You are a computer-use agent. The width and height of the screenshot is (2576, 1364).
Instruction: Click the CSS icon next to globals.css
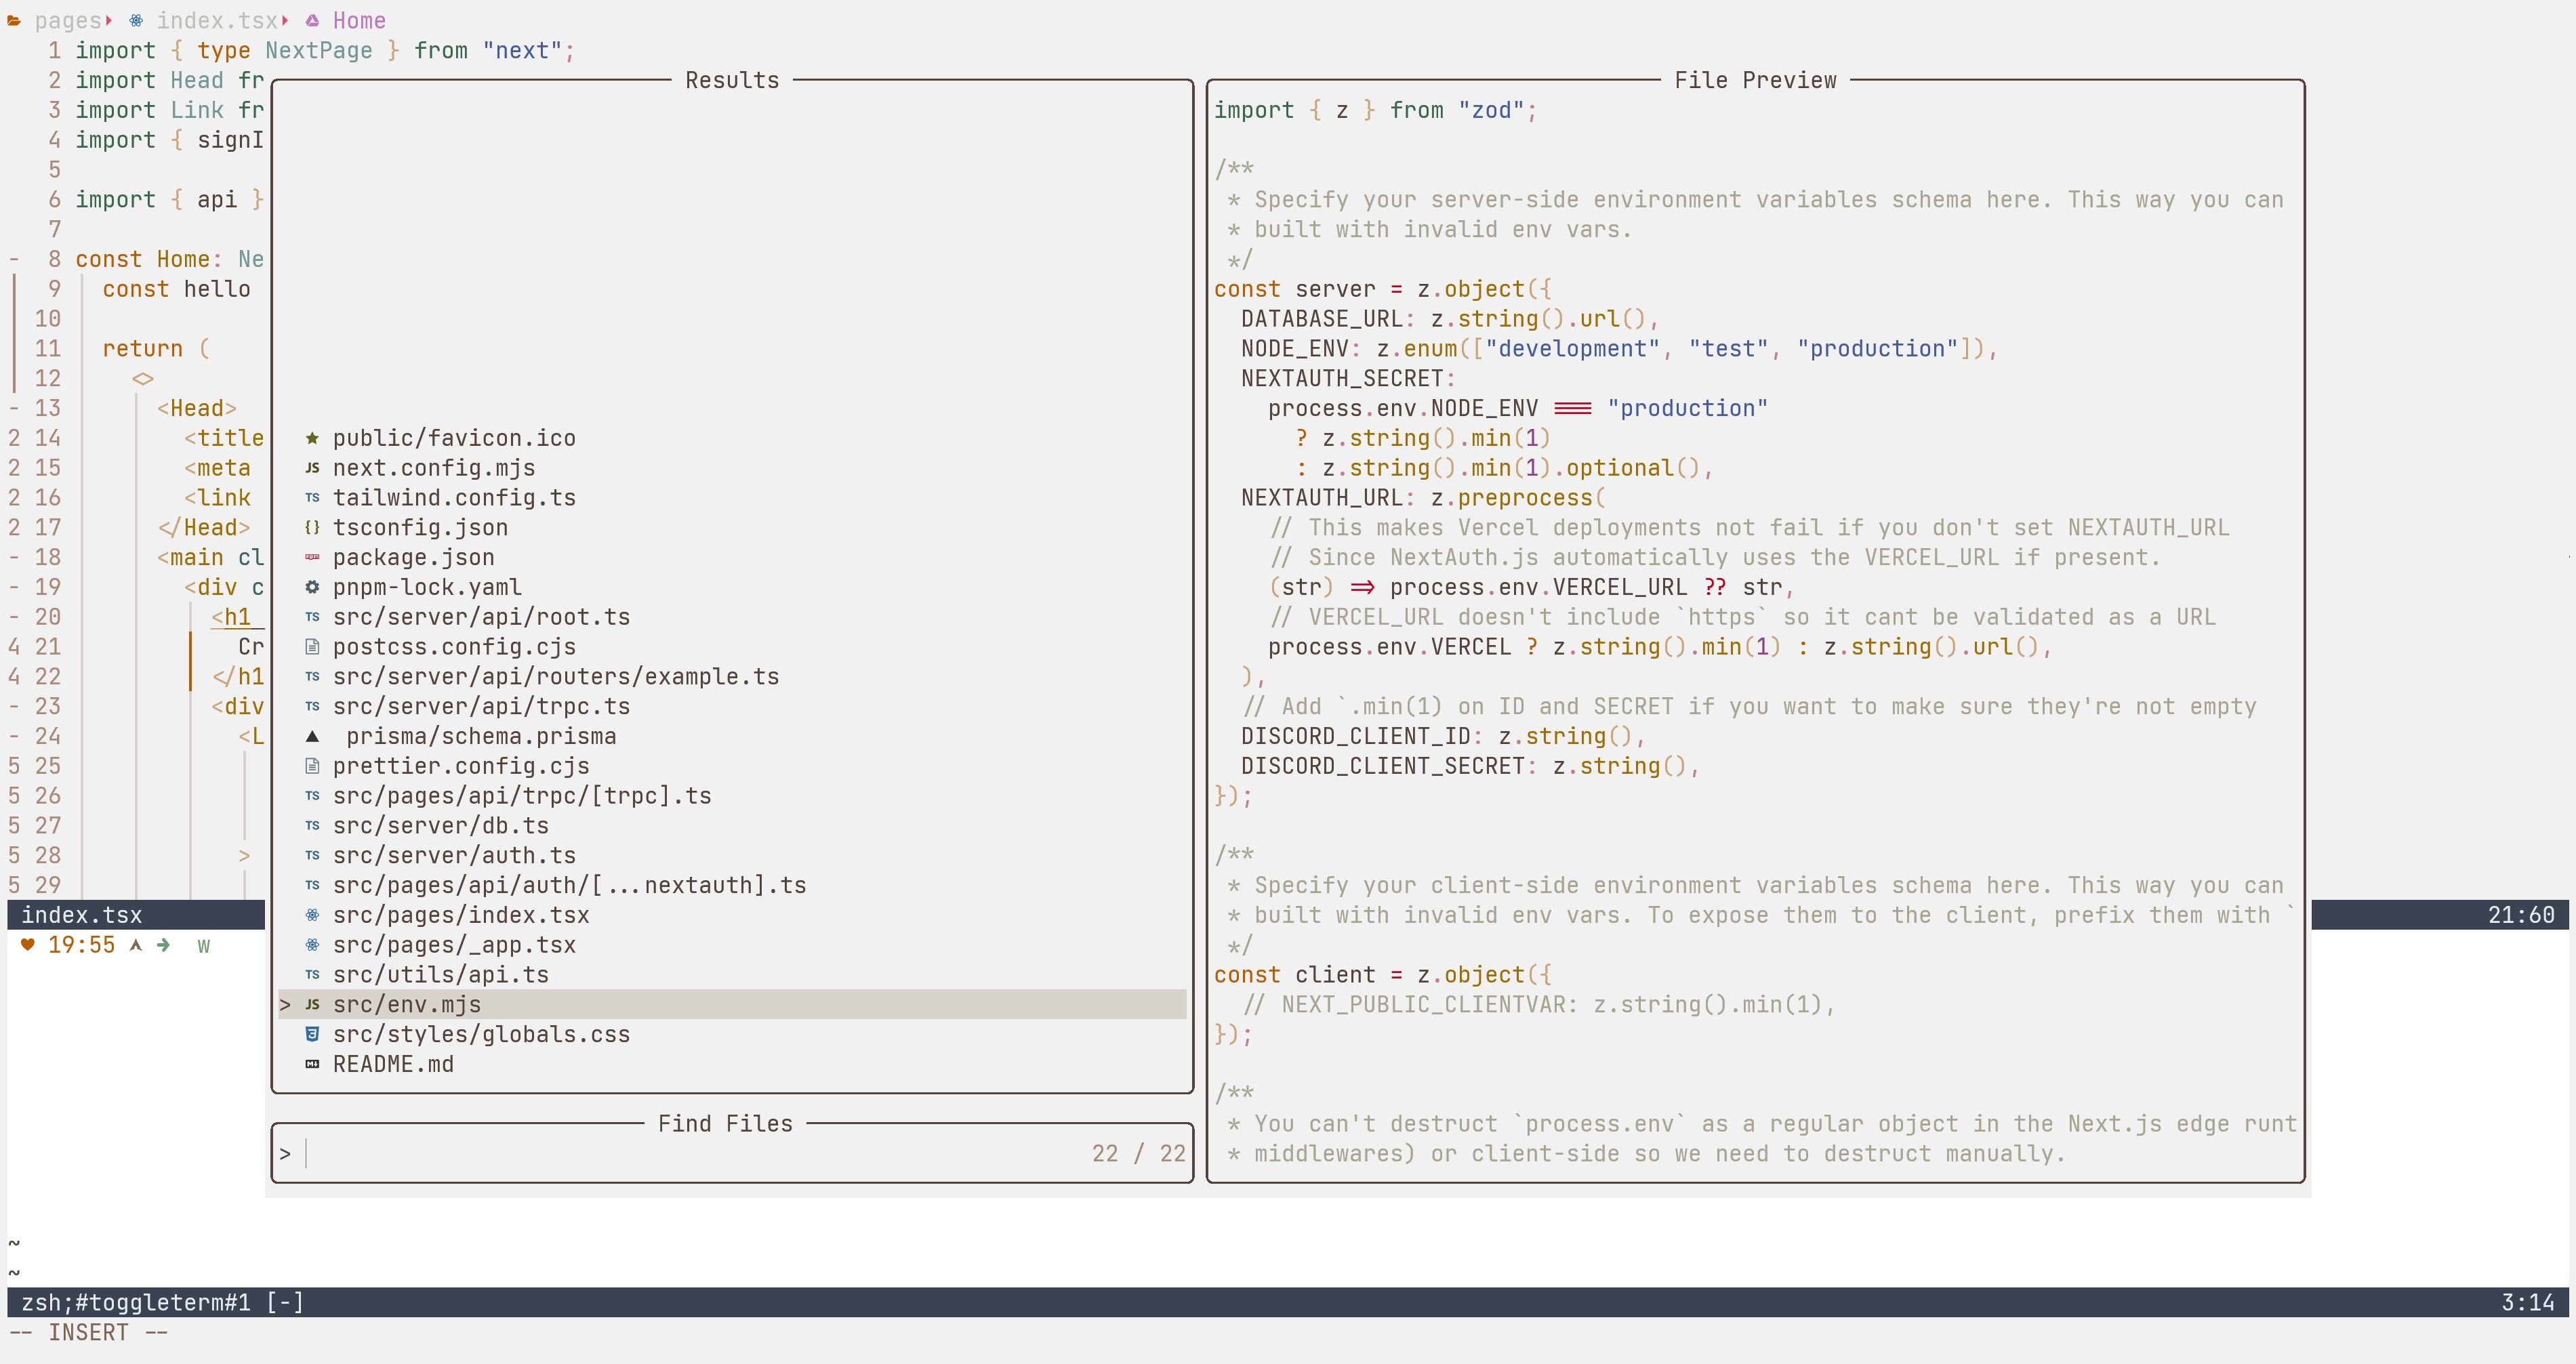(x=312, y=1034)
